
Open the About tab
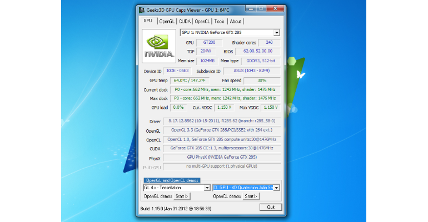(x=235, y=21)
